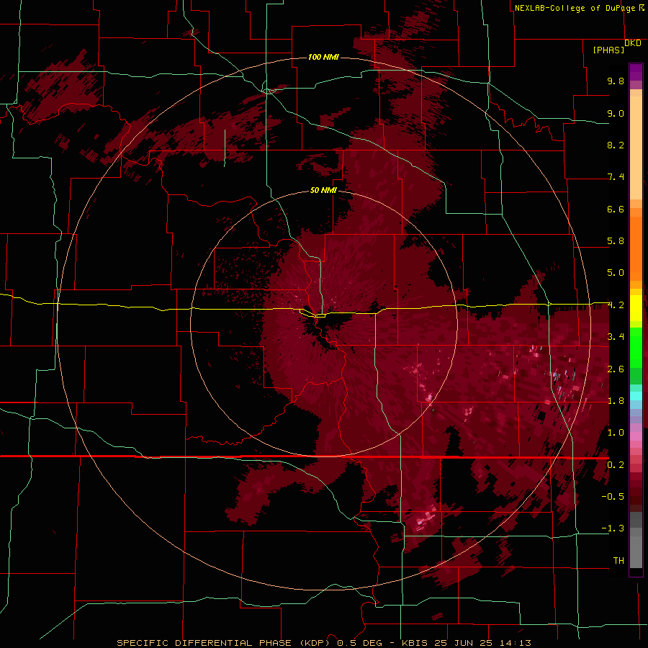Click the 5.8 scale label
648x648 pixels.
(x=616, y=241)
